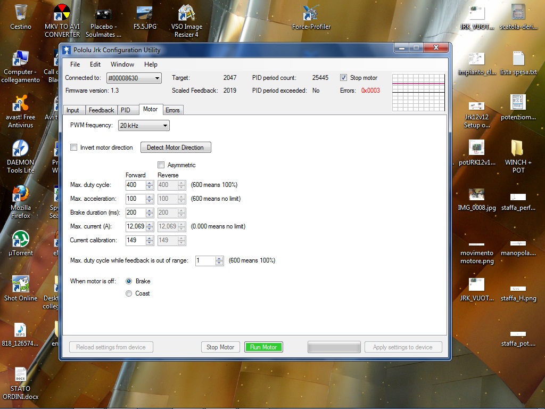Select the STATO ORDINI.docx document
The height and width of the screenshot is (409, 545).
click(x=21, y=383)
